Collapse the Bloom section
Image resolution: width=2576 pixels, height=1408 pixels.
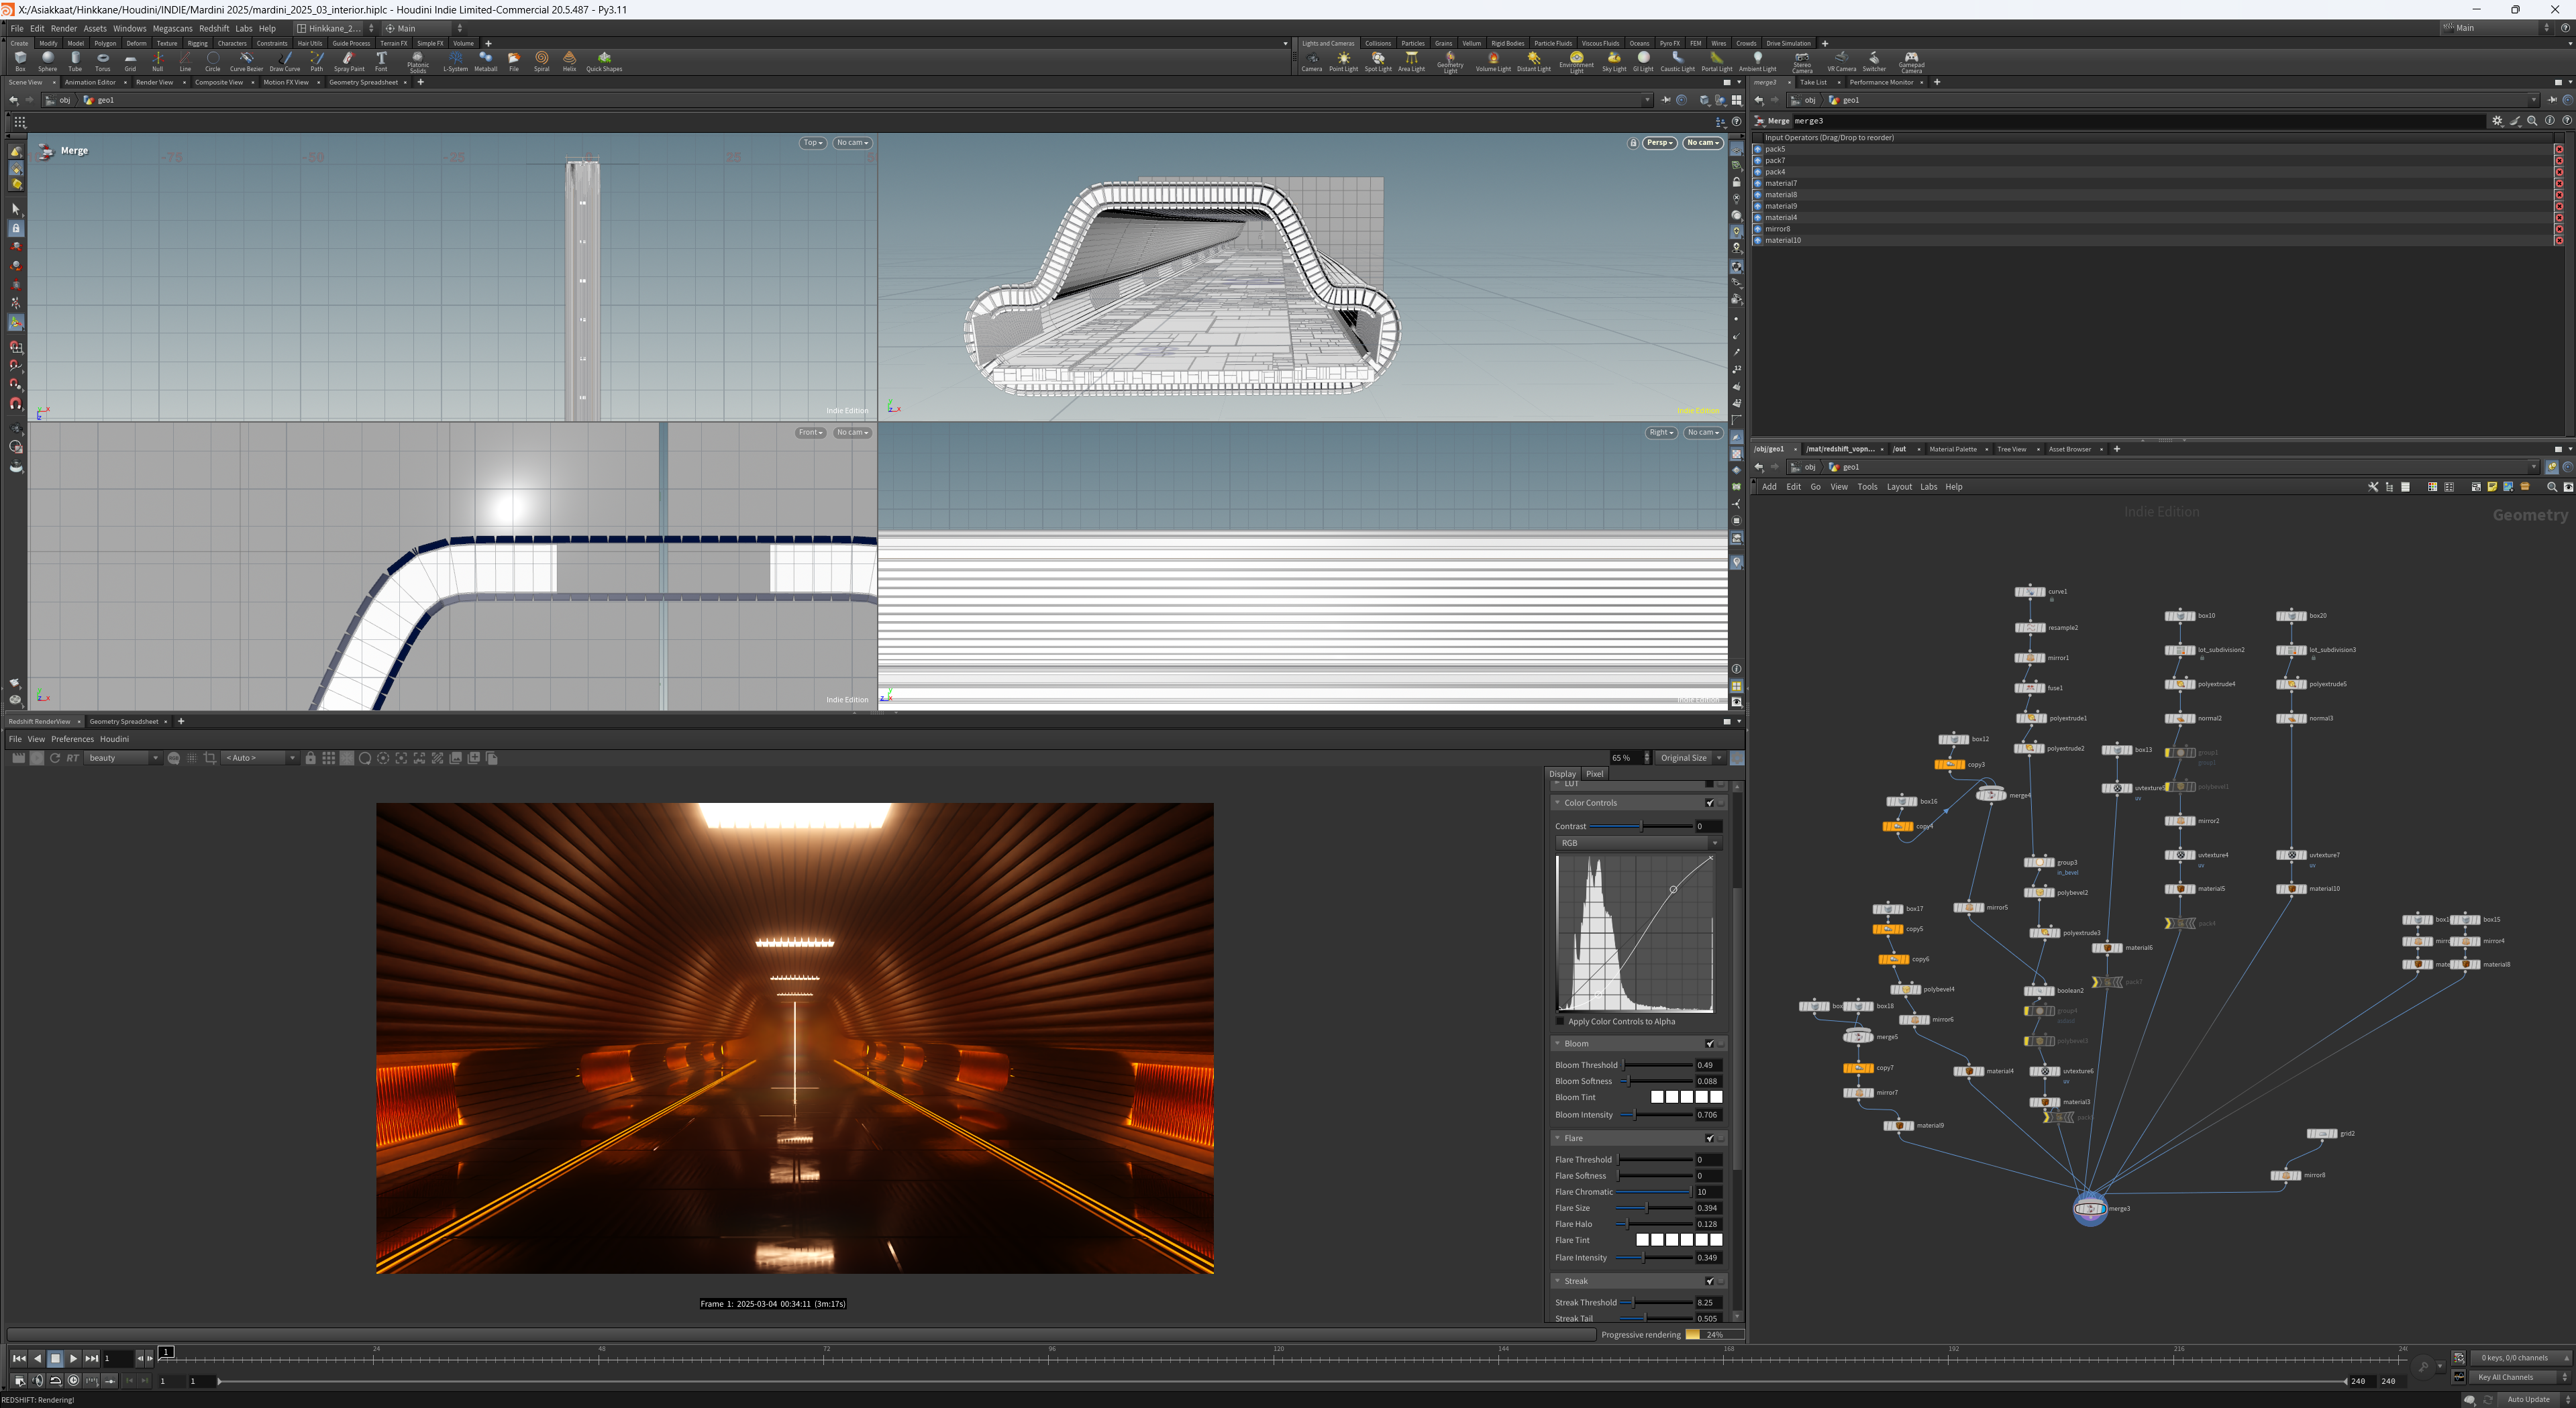pos(1557,1044)
